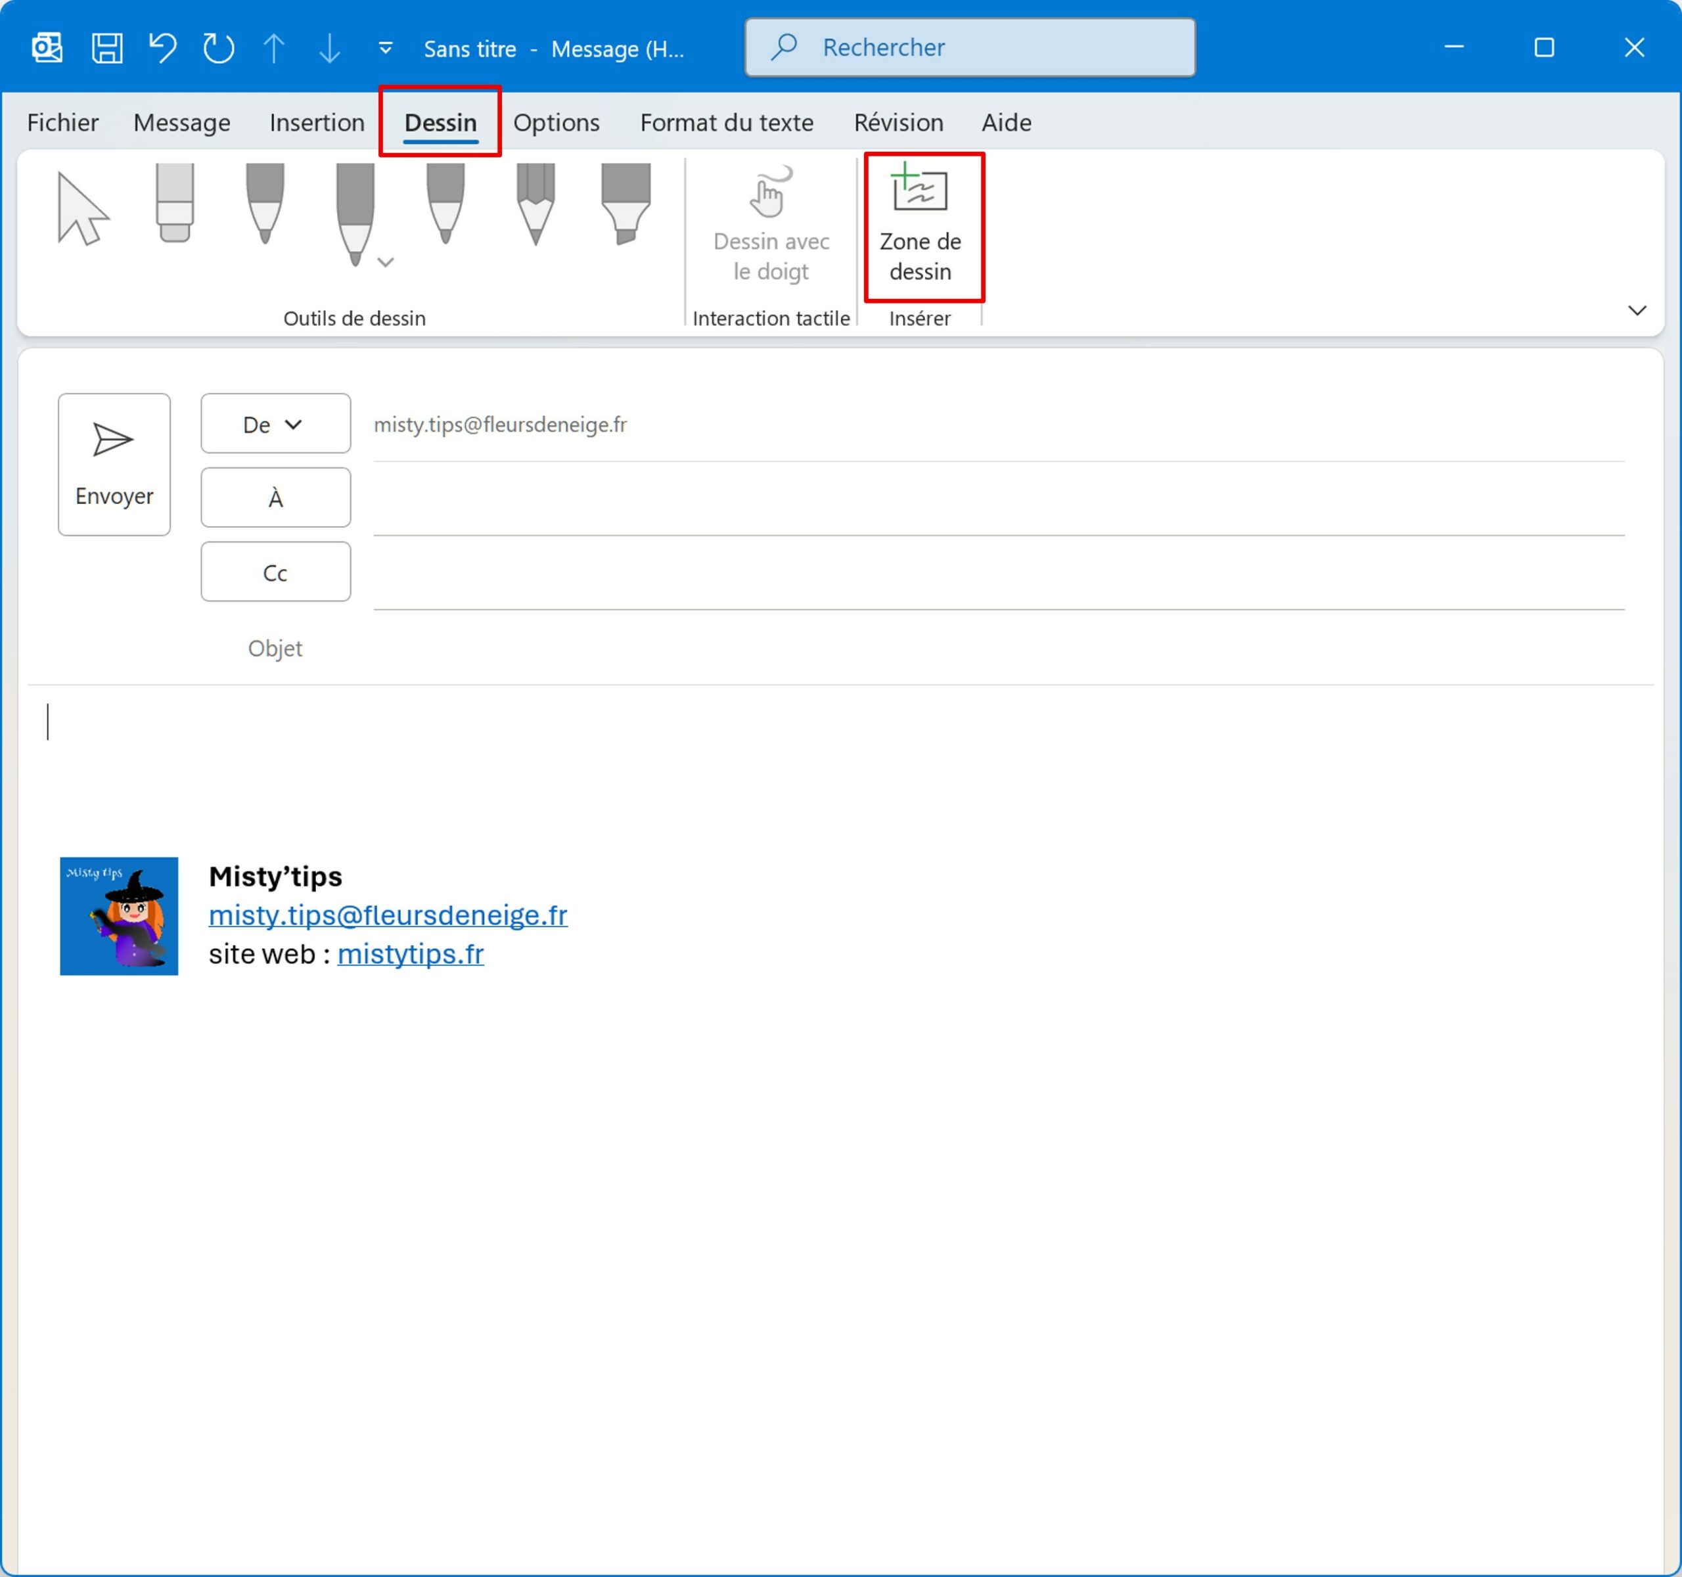Click the Misty'tips signature name text
1682x1577 pixels.
click(x=275, y=877)
